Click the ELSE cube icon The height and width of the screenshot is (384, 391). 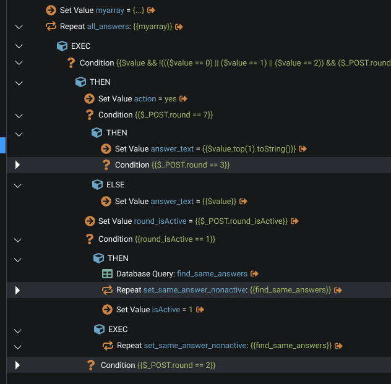point(97,184)
